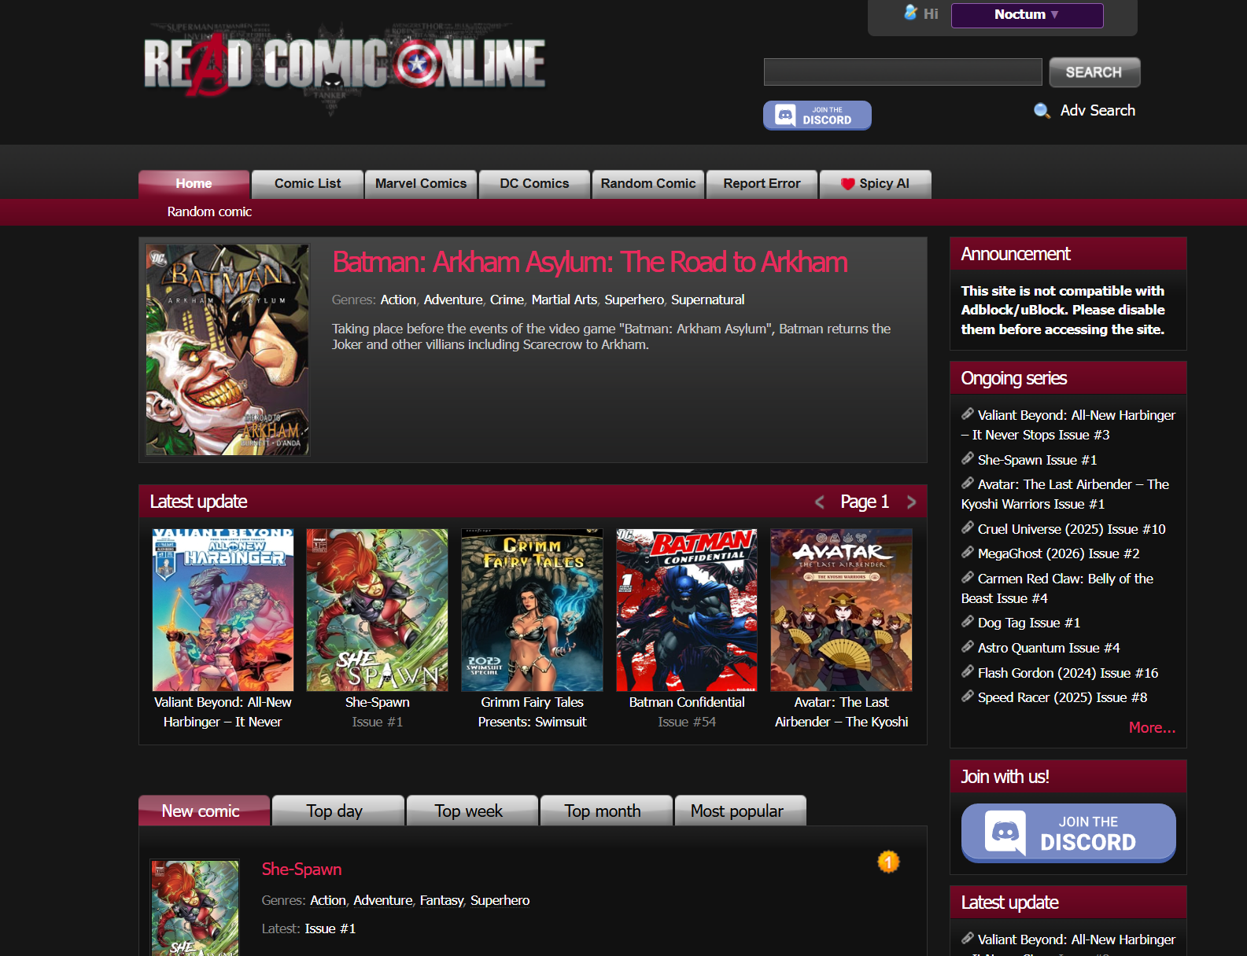Open the DC Comics tab
The width and height of the screenshot is (1247, 956).
(534, 184)
